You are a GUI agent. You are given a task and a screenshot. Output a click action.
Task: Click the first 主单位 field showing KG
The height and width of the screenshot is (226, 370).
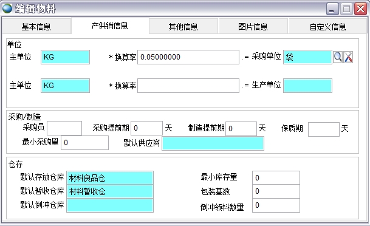click(65, 57)
